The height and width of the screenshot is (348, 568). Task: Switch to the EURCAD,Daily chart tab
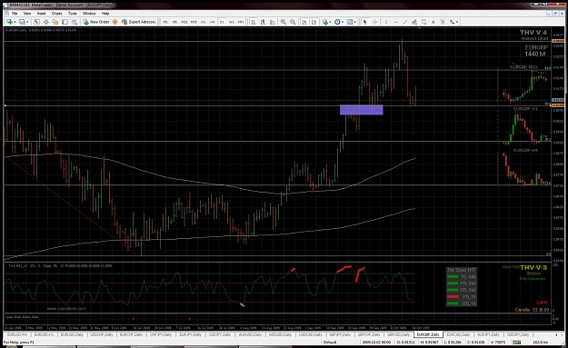click(458, 335)
